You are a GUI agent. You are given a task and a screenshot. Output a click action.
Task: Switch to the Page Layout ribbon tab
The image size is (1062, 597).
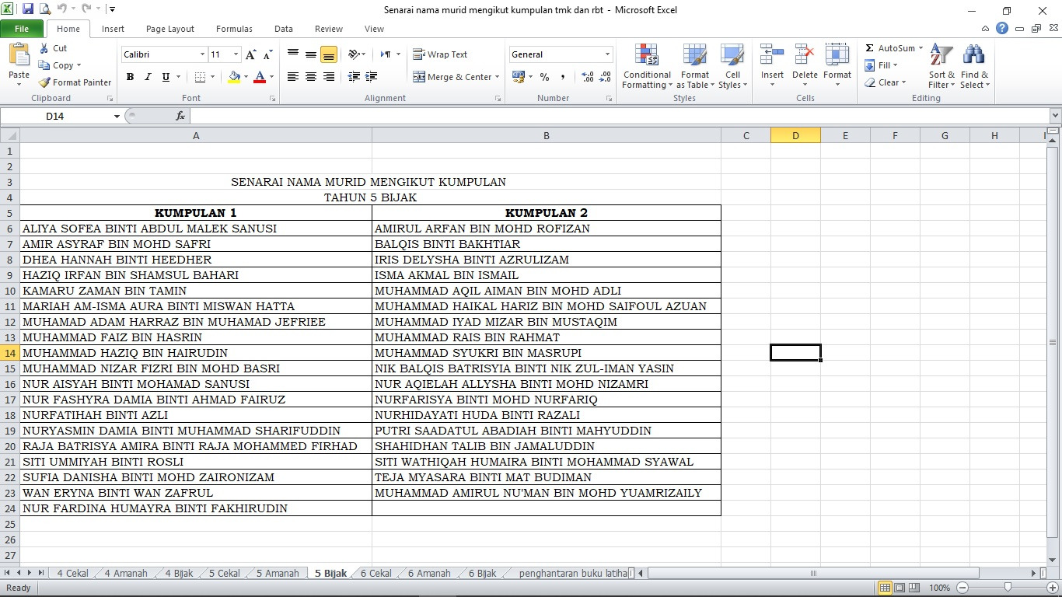click(x=170, y=29)
